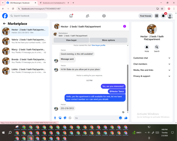The image size is (177, 141).
Task: Search within the conversation
Action: [157, 47]
